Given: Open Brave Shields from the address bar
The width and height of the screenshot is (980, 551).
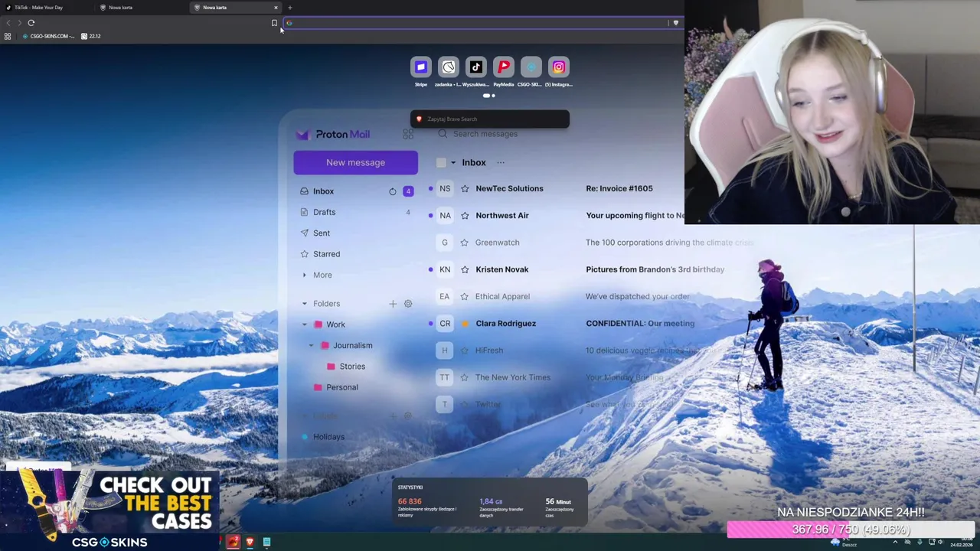Looking at the screenshot, I should [x=675, y=23].
